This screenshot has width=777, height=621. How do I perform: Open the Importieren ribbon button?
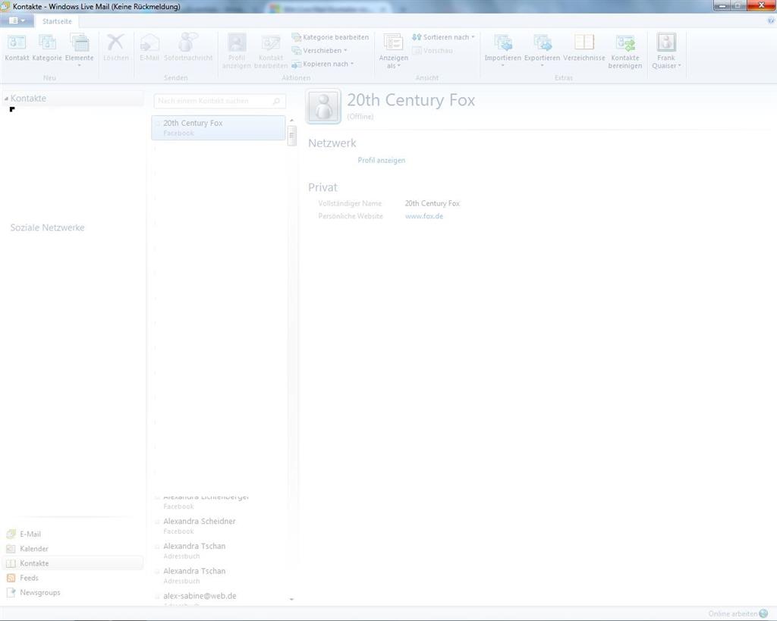(x=502, y=49)
